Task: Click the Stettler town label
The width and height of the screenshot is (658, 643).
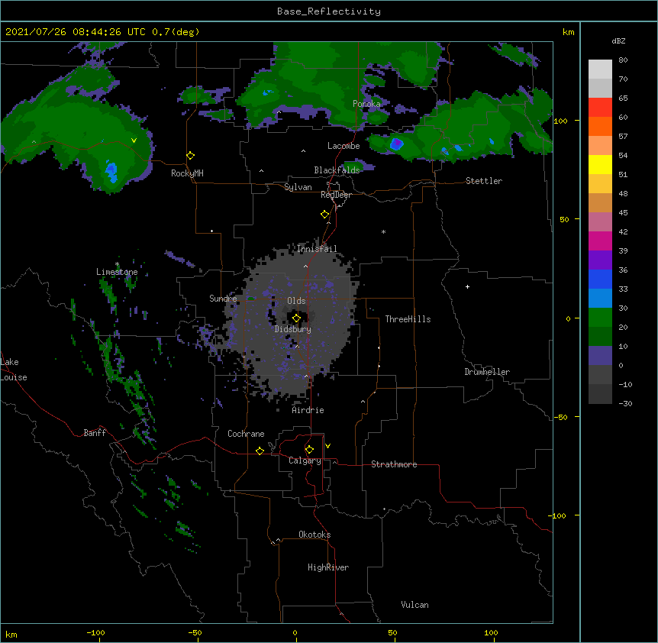Action: coord(484,181)
